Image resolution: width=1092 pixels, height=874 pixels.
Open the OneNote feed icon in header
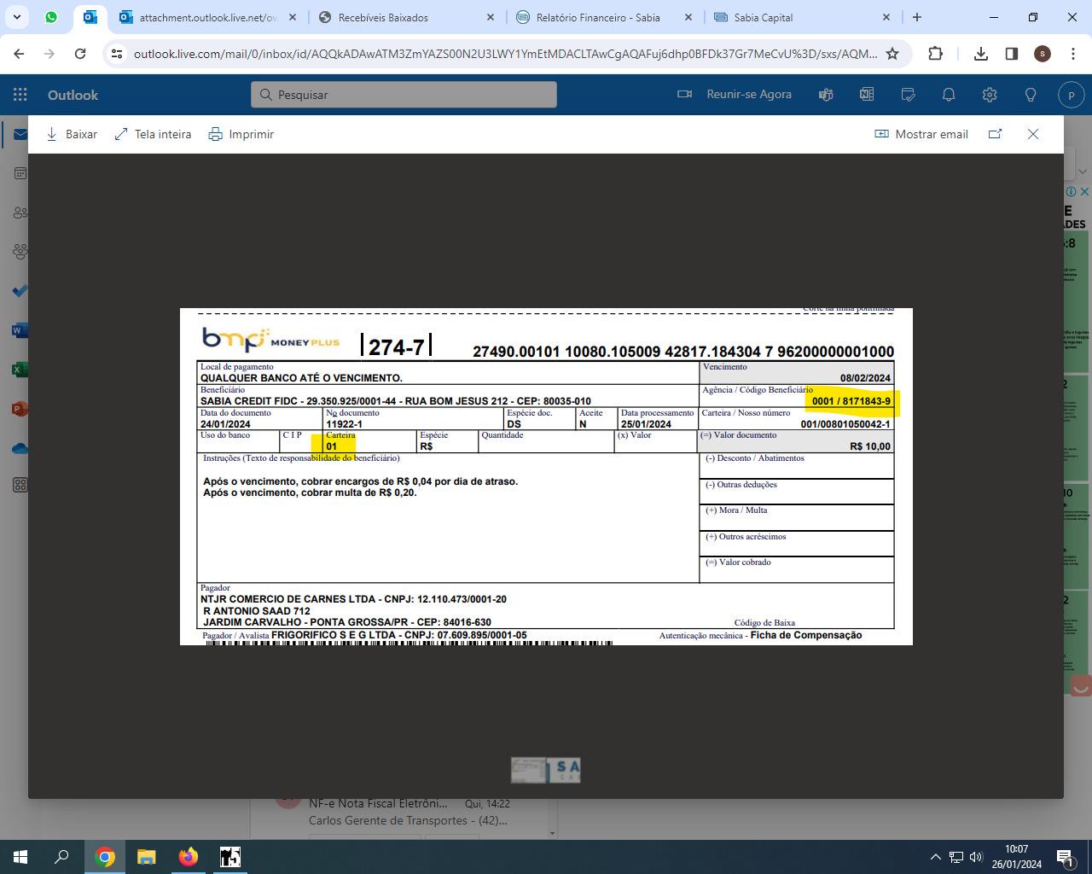pyautogui.click(x=867, y=95)
